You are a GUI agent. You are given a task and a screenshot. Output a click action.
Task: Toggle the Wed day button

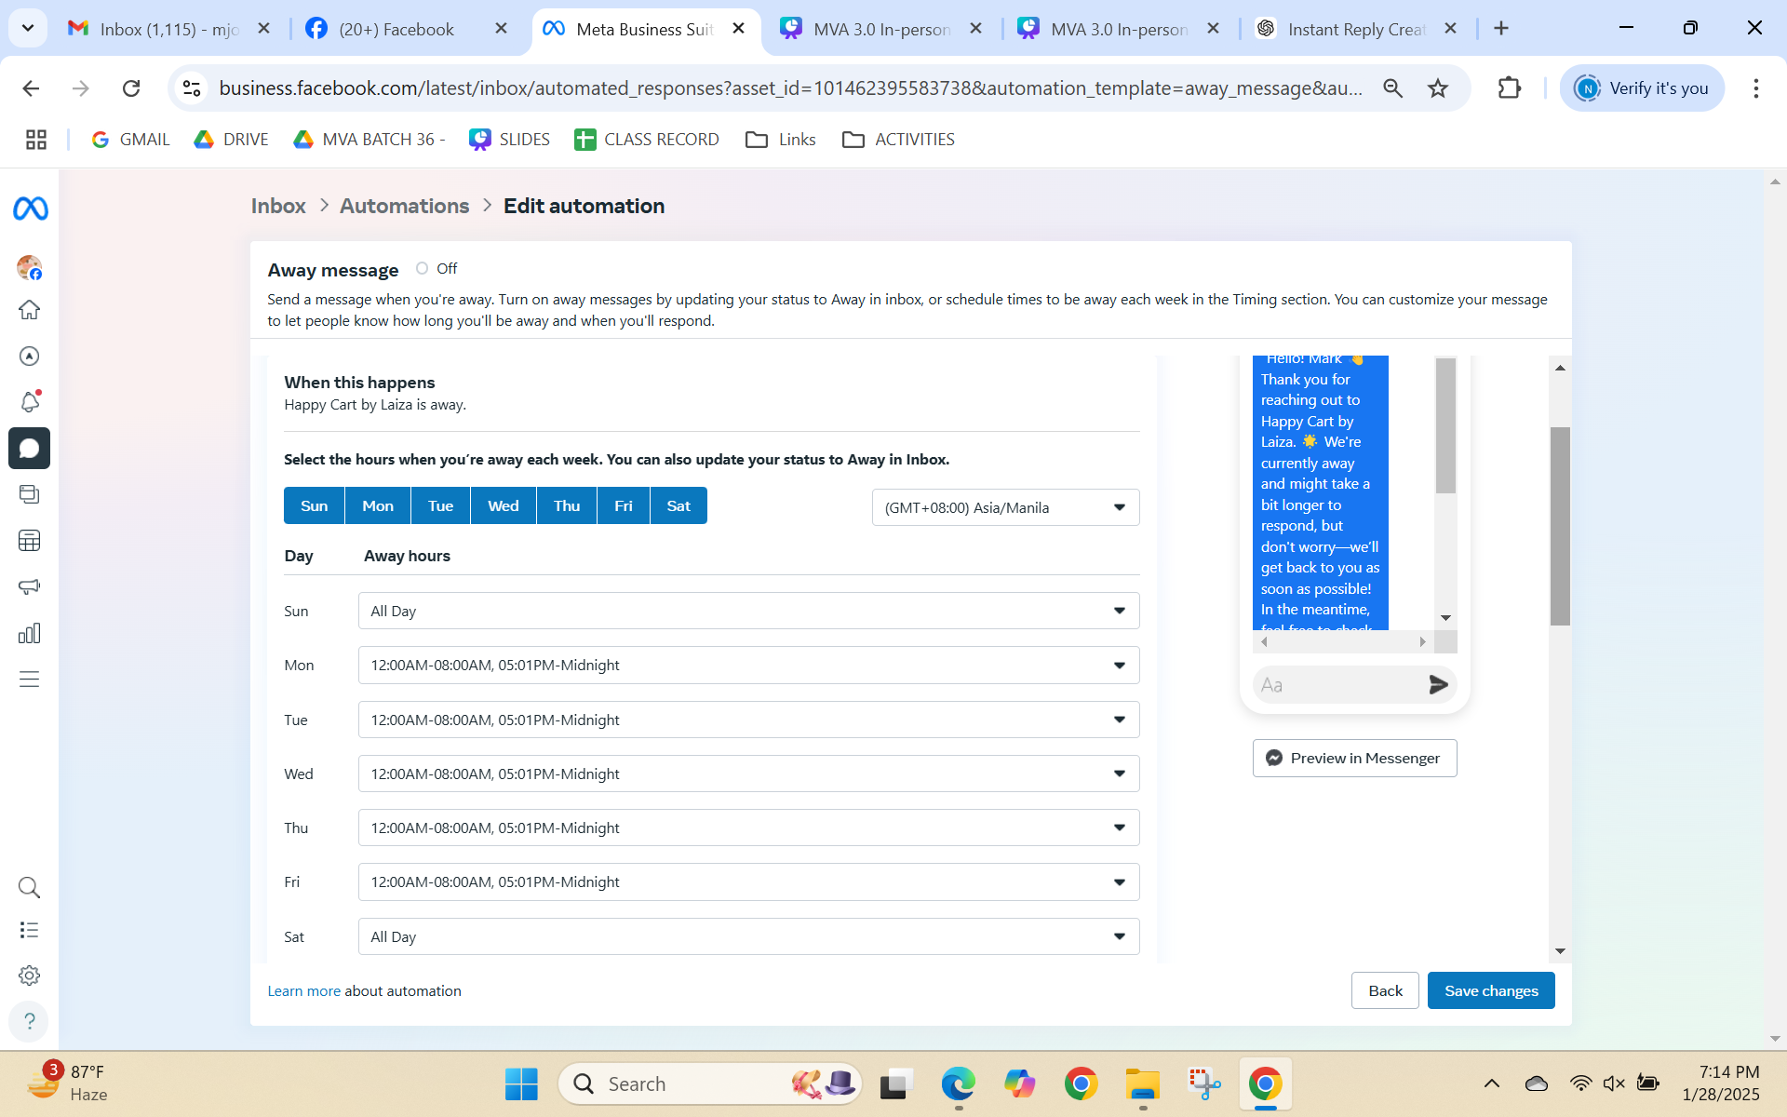click(503, 506)
